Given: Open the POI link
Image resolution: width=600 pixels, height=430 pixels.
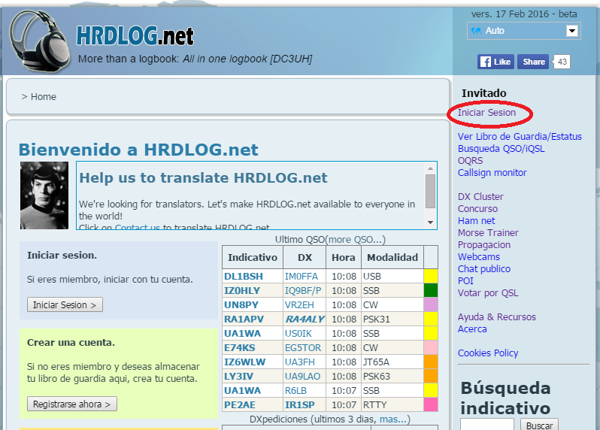Looking at the screenshot, I should pyautogui.click(x=465, y=281).
